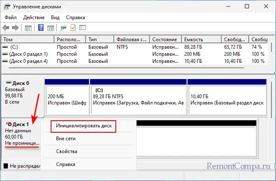The height and width of the screenshot is (181, 276).
Task: Select the 200 МБ partition block
Action: pyautogui.click(x=67, y=97)
